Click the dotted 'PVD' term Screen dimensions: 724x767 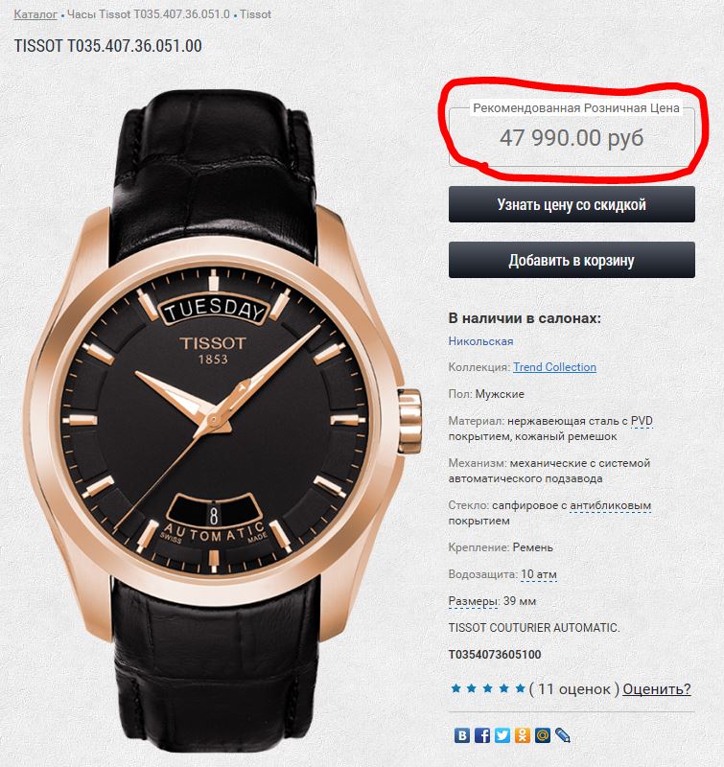(x=642, y=421)
